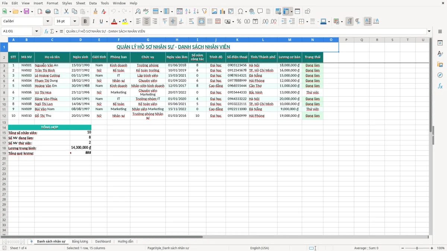
Task: Apply the yellow highlighting color swatch
Action: click(x=125, y=22)
